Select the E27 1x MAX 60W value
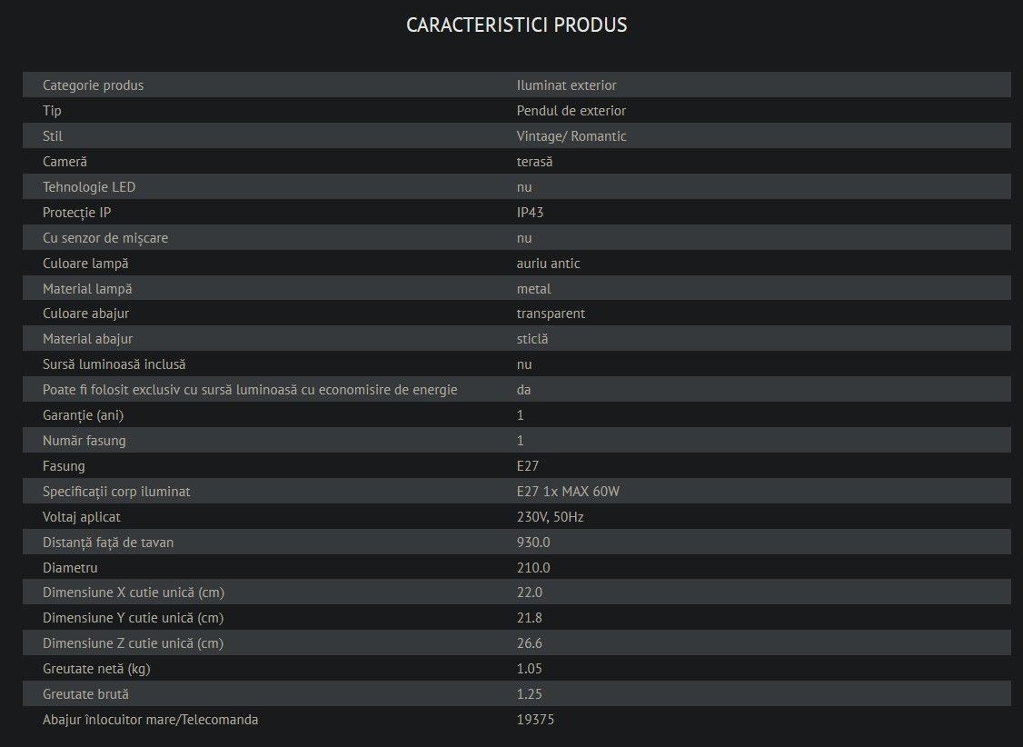This screenshot has width=1023, height=747. [568, 492]
